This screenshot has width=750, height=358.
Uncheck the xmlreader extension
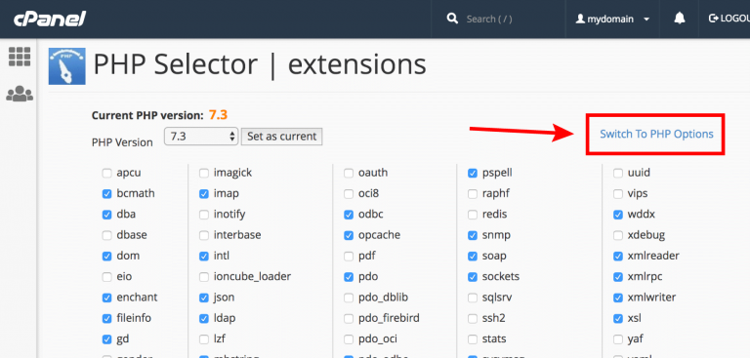(x=618, y=257)
